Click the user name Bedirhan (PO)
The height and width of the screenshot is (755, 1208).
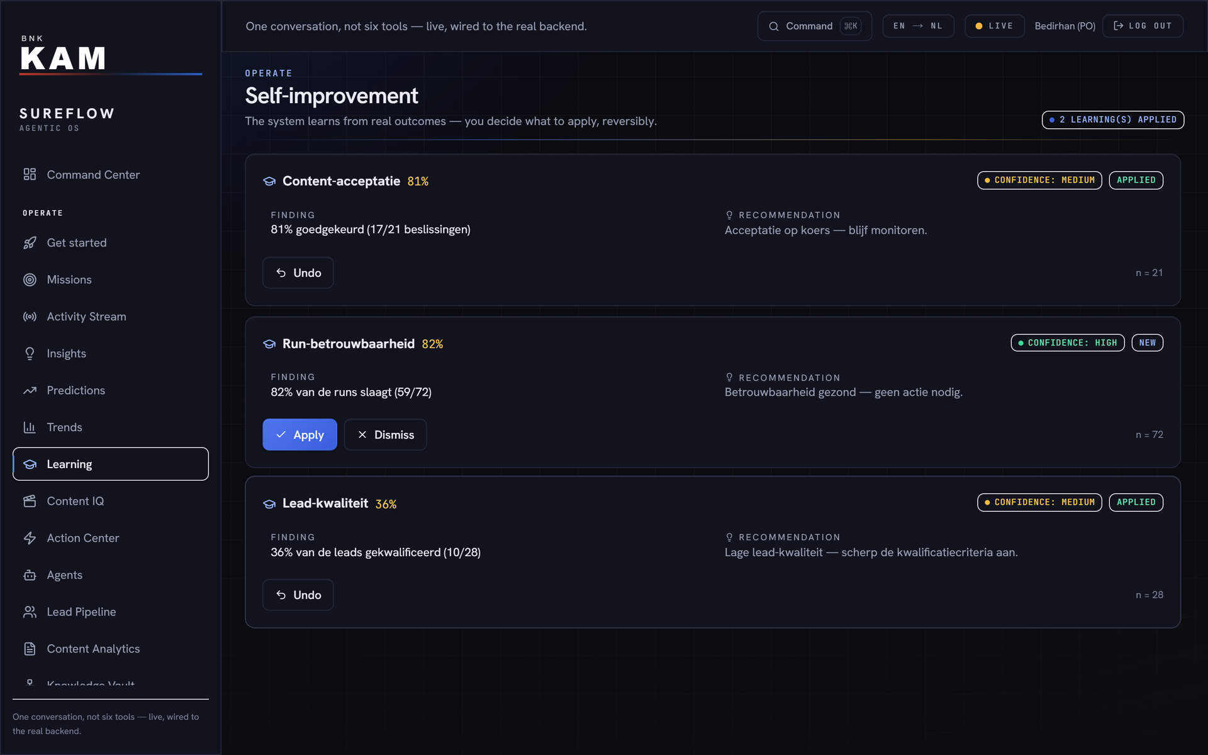[1065, 26]
